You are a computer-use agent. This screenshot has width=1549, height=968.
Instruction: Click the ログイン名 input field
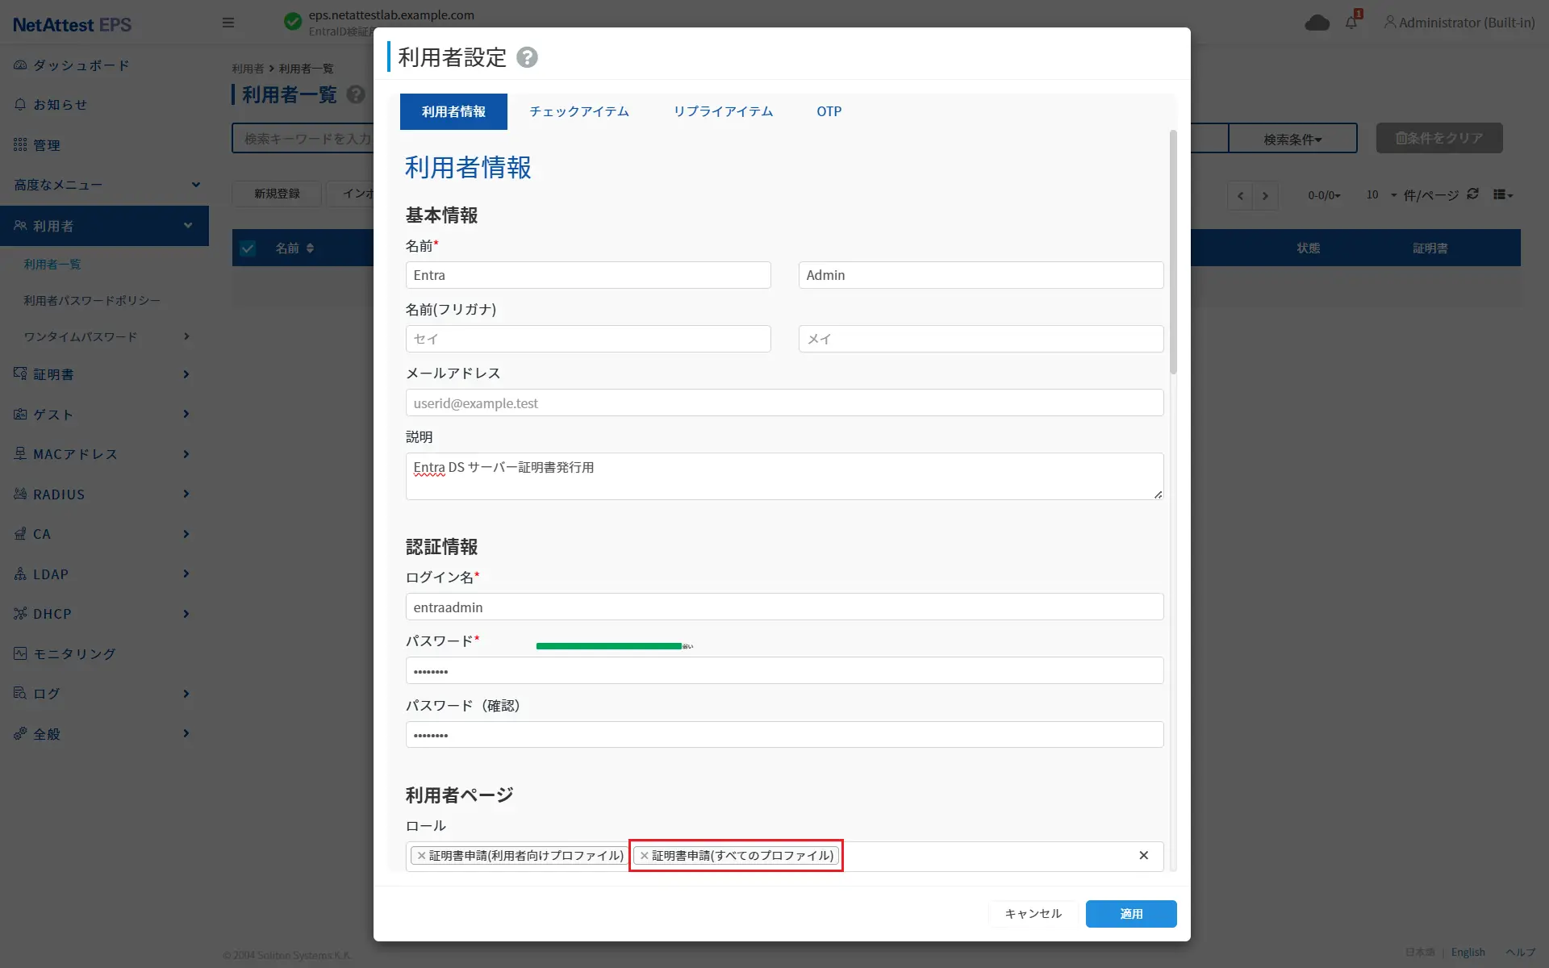(783, 607)
